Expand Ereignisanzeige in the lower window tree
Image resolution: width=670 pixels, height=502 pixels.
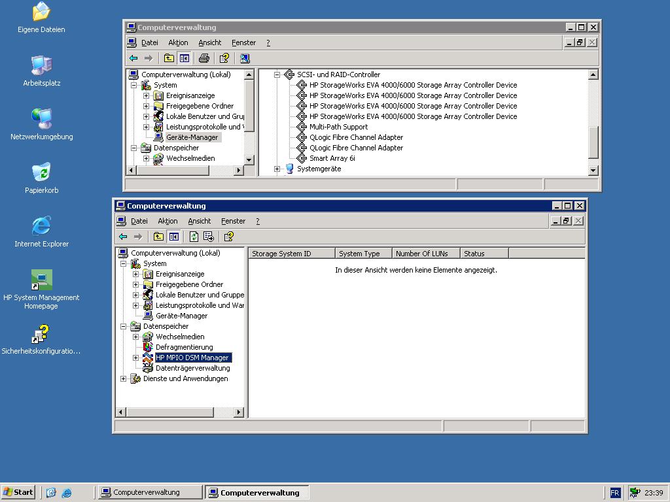(x=136, y=274)
